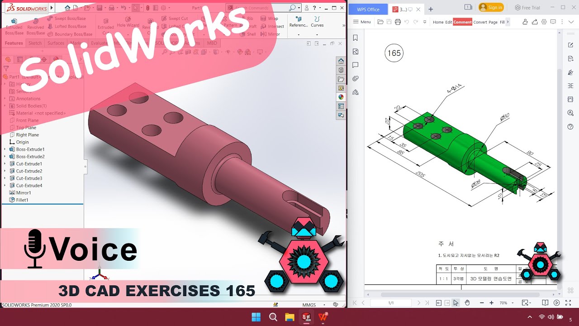Viewport: 579px width, 326px height.
Task: Open the WPS Menu button
Action: click(x=362, y=22)
